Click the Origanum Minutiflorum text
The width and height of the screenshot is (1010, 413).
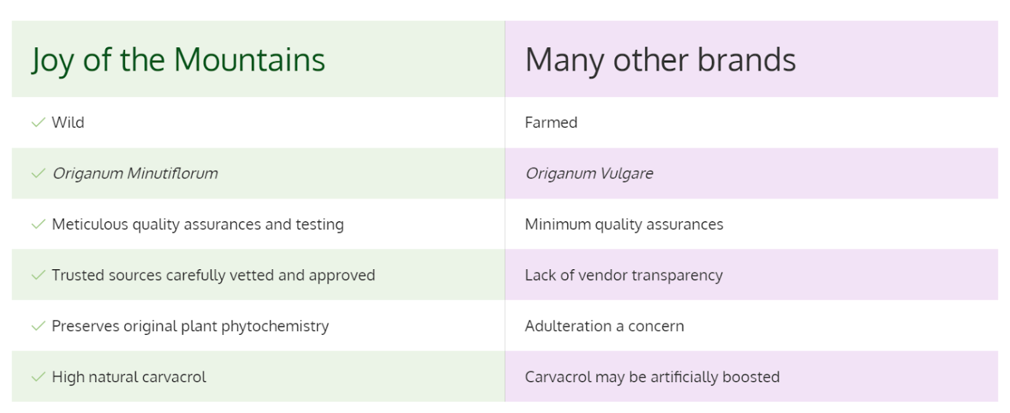pos(135,173)
